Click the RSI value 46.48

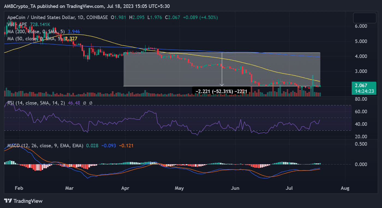pyautogui.click(x=74, y=103)
